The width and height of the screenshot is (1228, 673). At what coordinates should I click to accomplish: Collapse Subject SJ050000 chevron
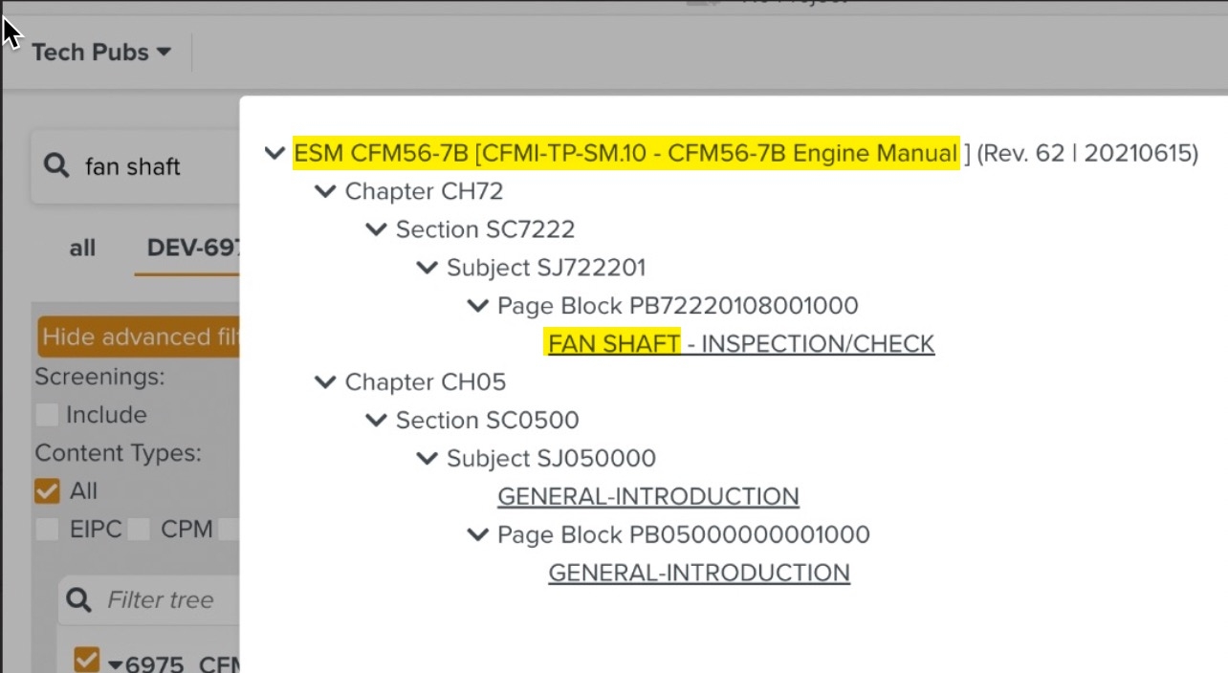428,459
